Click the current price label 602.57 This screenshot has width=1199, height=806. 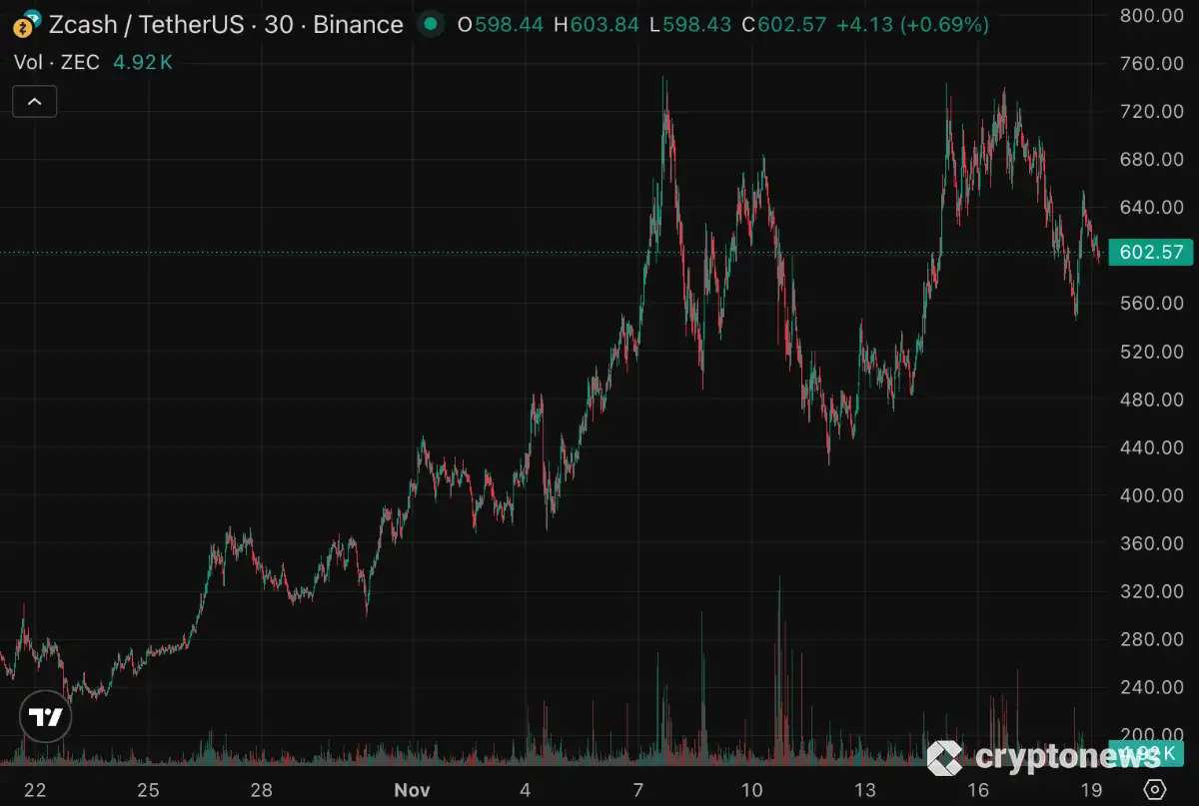1151,253
